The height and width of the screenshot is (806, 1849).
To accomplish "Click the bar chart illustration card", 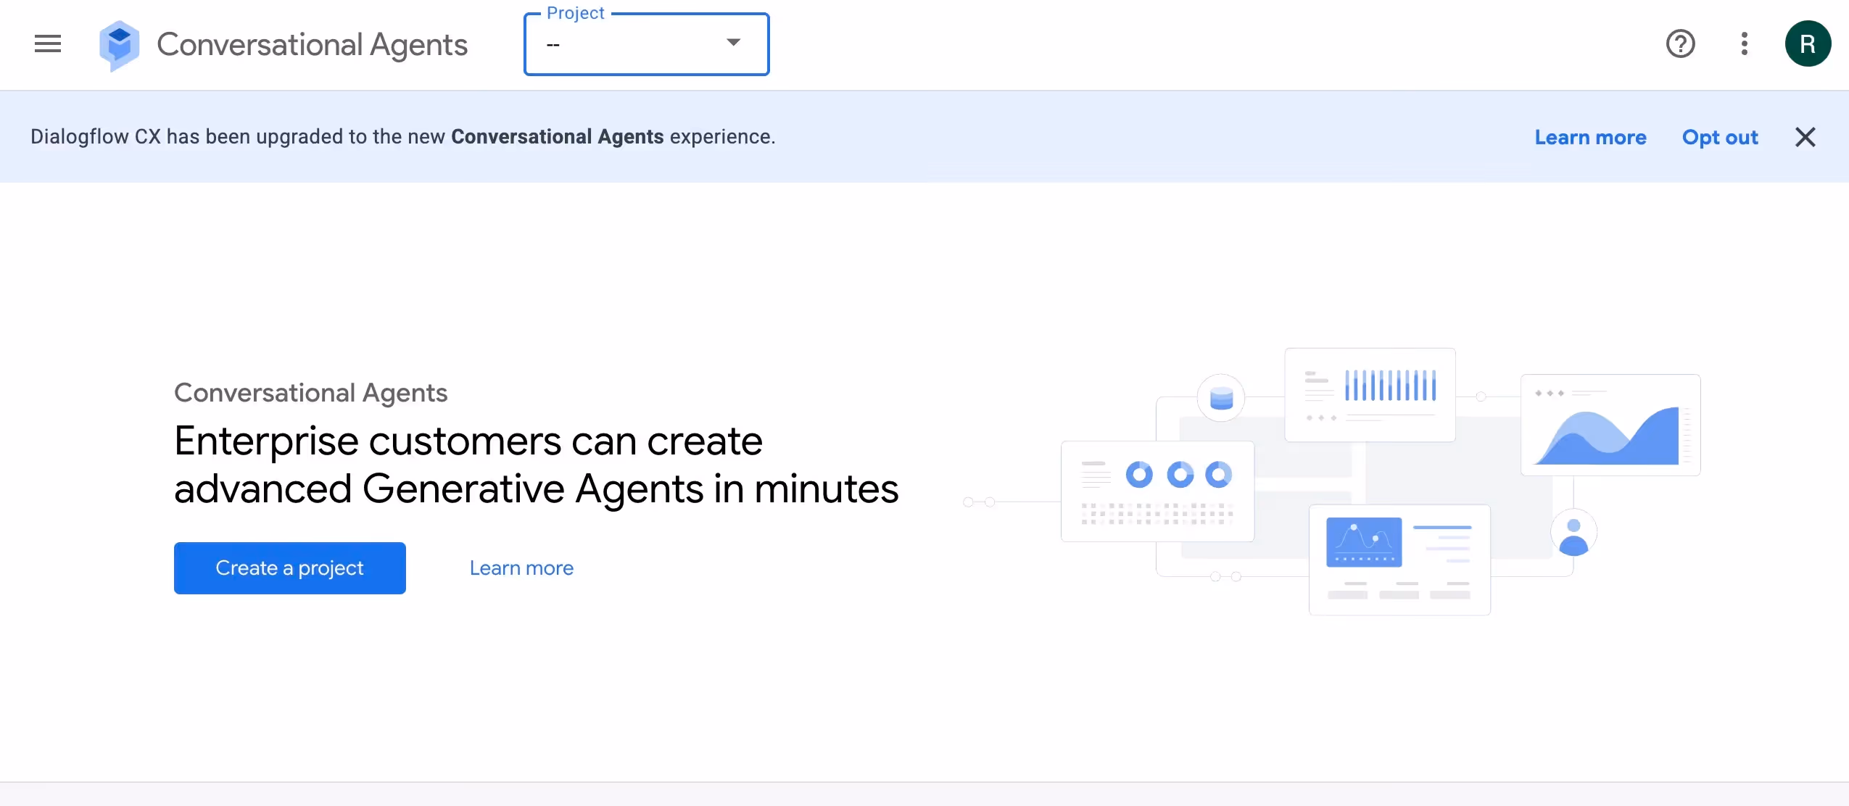I will coord(1370,395).
